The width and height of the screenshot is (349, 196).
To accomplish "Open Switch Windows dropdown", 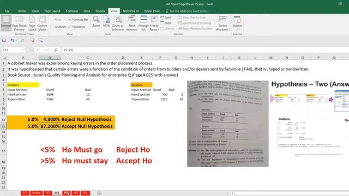I will pos(222,23).
